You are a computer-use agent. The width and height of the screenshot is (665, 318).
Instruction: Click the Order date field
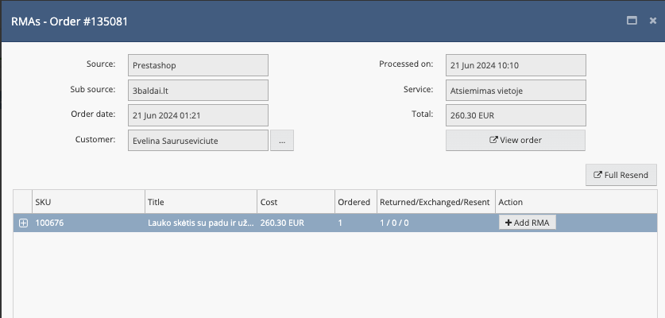coord(198,115)
